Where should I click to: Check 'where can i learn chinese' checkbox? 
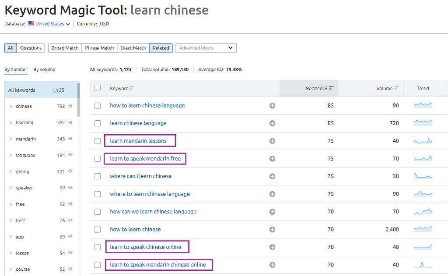[x=98, y=177]
